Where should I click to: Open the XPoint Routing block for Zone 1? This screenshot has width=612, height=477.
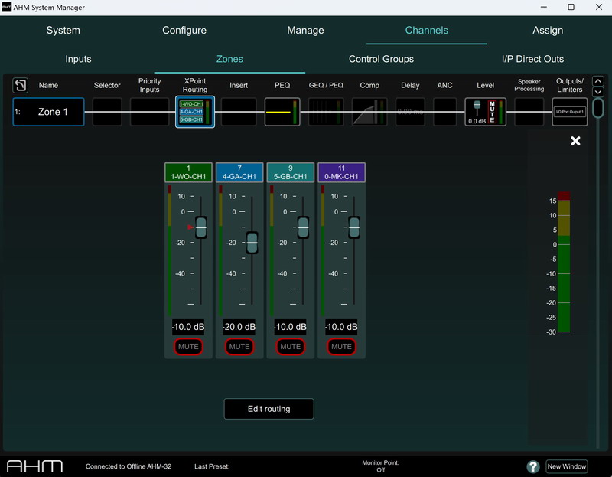[x=194, y=112]
